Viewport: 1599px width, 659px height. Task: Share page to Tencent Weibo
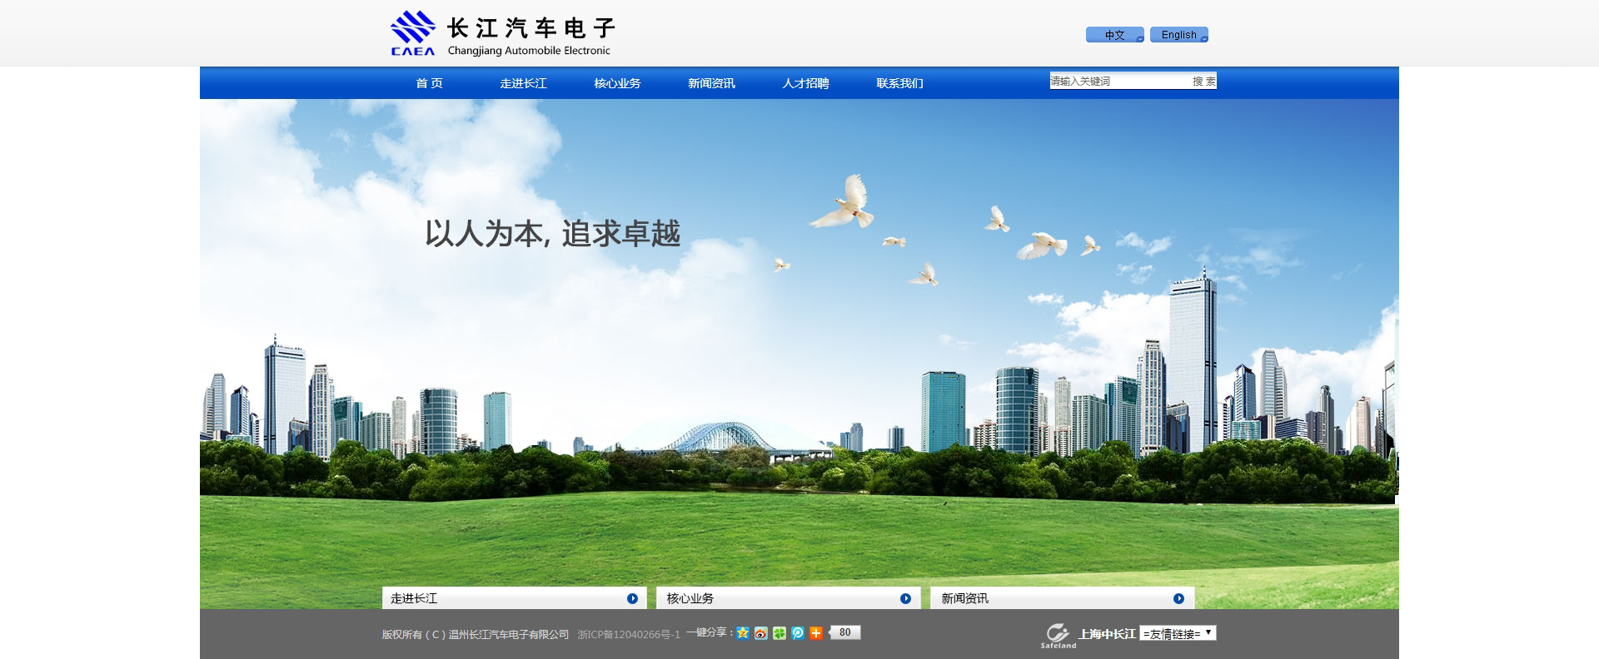coord(798,633)
